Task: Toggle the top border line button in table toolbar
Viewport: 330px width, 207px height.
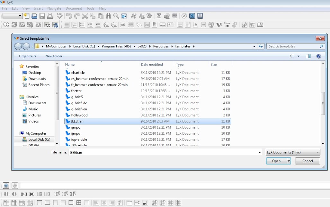Action: [x=39, y=203]
